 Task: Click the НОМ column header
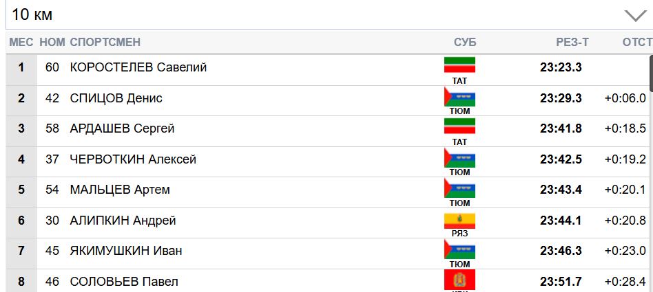[52, 42]
